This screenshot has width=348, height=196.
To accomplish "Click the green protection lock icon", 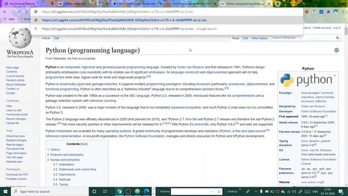I will tap(337, 50).
